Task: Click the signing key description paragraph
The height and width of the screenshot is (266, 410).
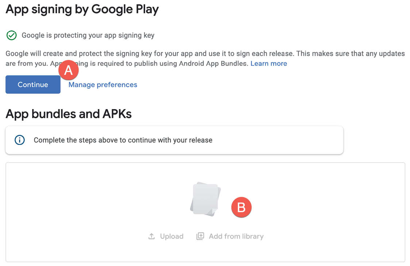Action: pyautogui.click(x=205, y=59)
